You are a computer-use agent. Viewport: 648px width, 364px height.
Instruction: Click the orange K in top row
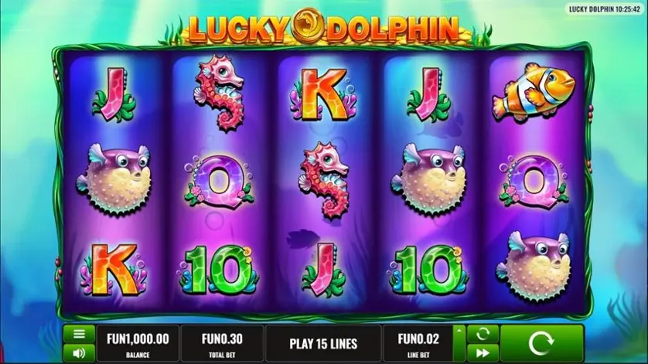323,94
